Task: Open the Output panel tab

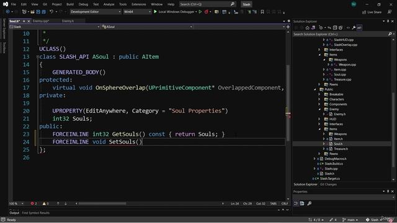Action: (x=14, y=213)
